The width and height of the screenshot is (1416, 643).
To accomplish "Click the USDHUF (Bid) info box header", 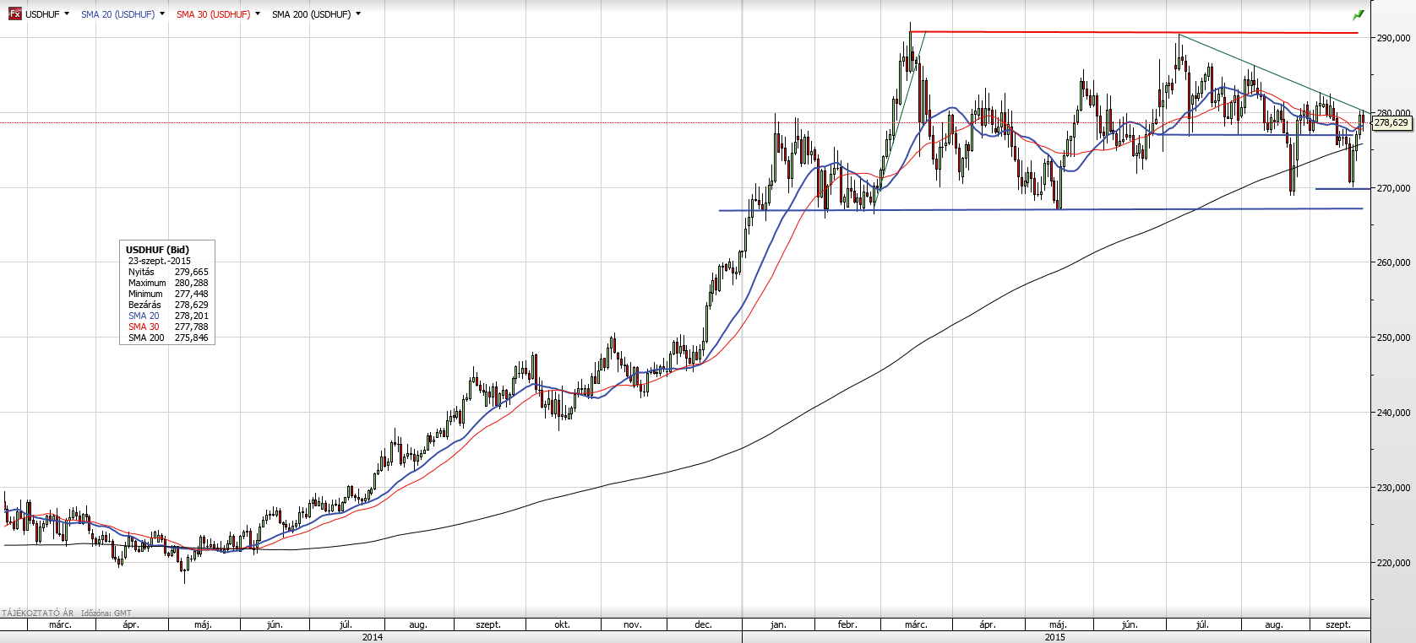I will tap(157, 250).
